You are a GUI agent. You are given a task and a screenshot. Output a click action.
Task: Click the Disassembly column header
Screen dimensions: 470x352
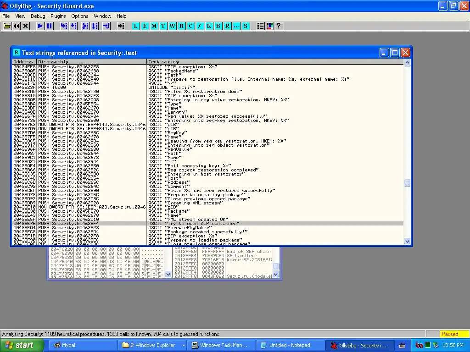(91, 62)
